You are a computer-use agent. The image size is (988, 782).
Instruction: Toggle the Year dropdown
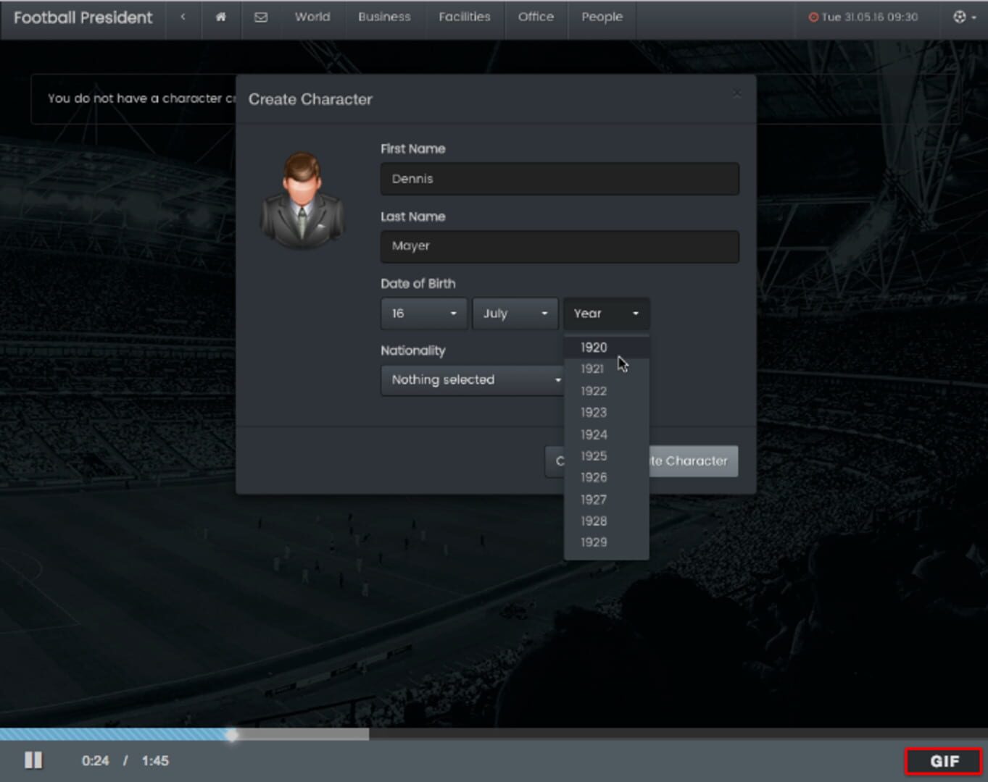606,314
